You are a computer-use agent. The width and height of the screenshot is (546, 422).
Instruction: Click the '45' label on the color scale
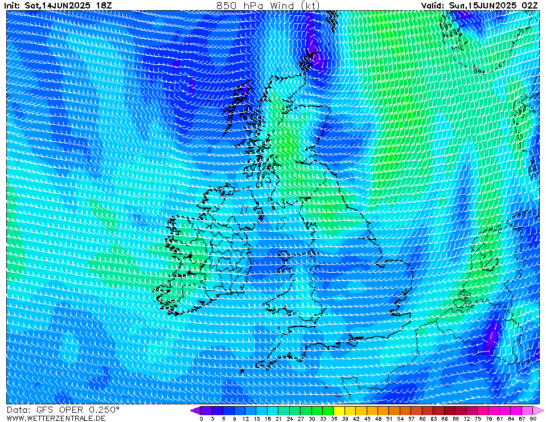pos(367,419)
